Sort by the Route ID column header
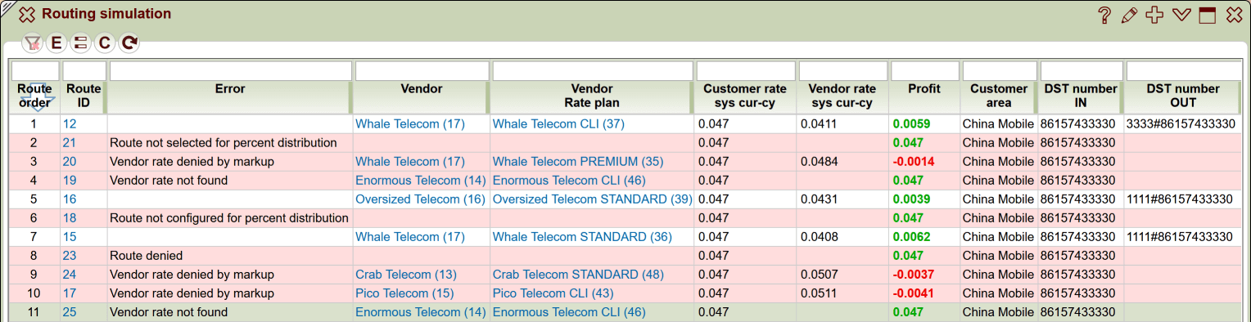1251x322 pixels. tap(84, 96)
